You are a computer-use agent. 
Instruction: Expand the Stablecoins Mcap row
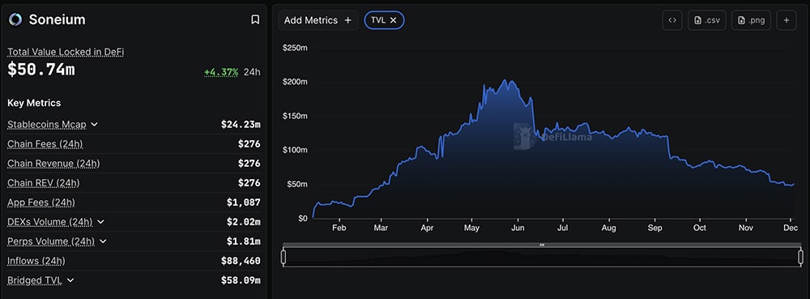pos(94,125)
